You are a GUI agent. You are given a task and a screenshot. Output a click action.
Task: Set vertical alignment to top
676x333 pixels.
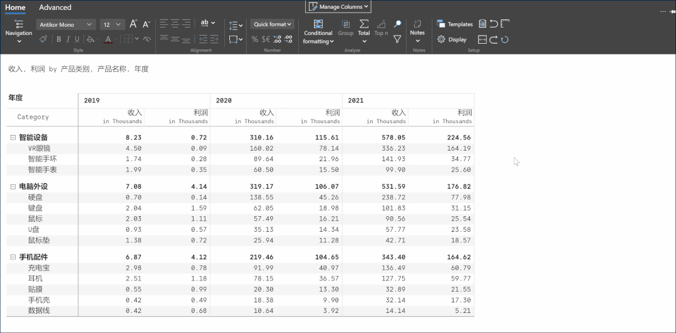pyautogui.click(x=164, y=39)
